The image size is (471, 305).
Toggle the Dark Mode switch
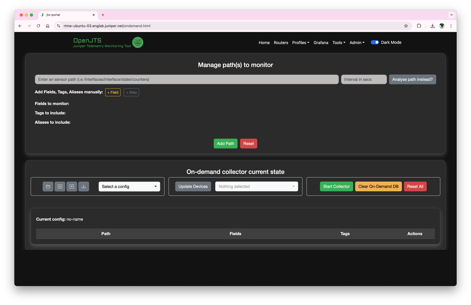pos(375,43)
